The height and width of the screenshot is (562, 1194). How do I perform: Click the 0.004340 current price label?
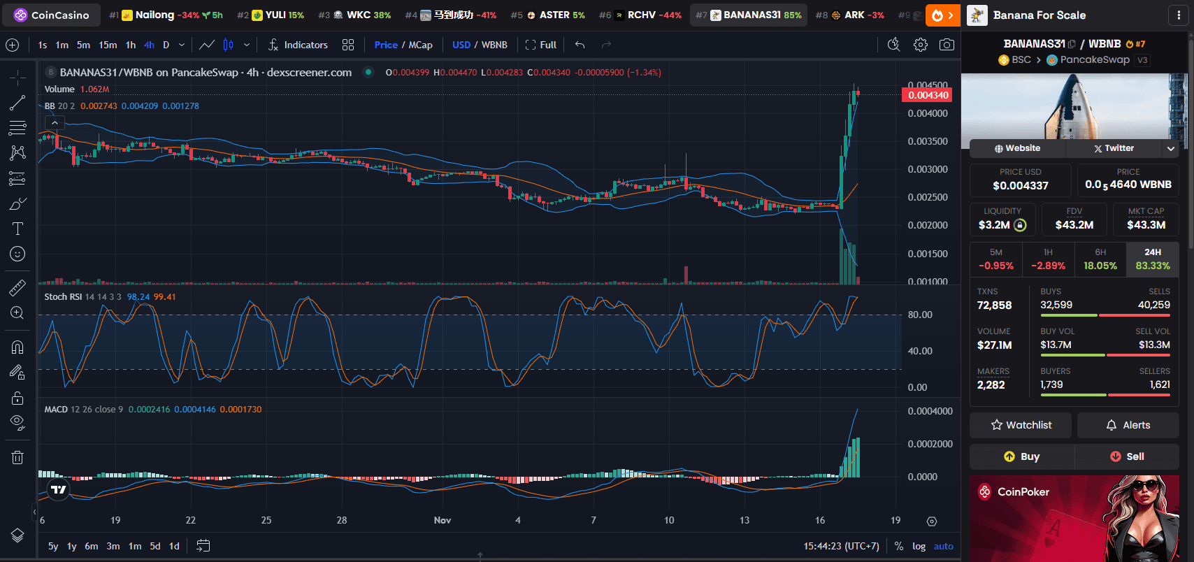coord(928,95)
